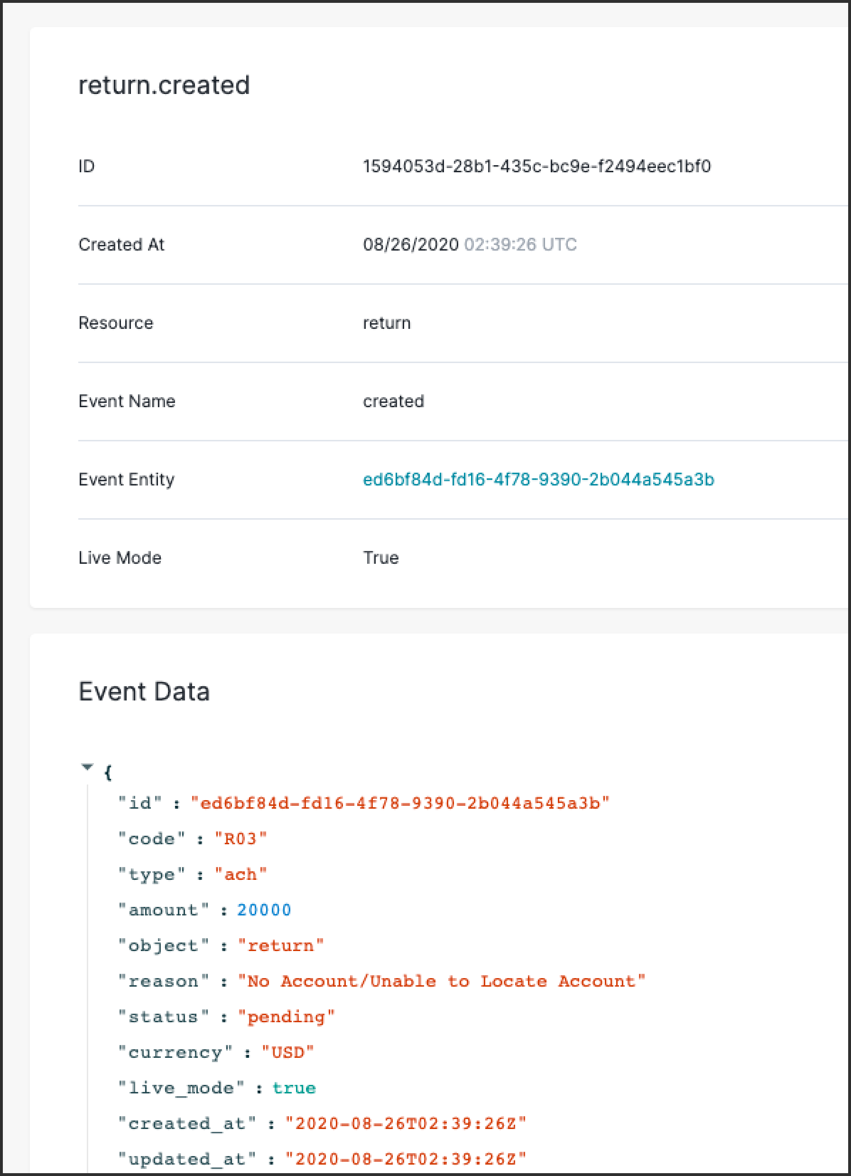Open the Event Entity ID link

pos(538,480)
